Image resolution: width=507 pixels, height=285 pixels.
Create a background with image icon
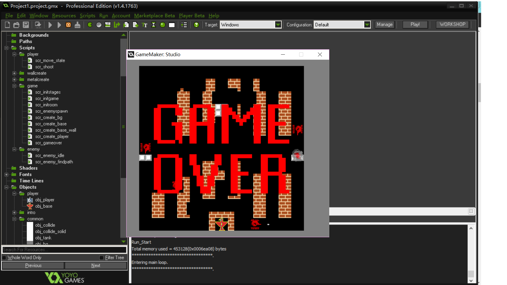click(x=108, y=25)
